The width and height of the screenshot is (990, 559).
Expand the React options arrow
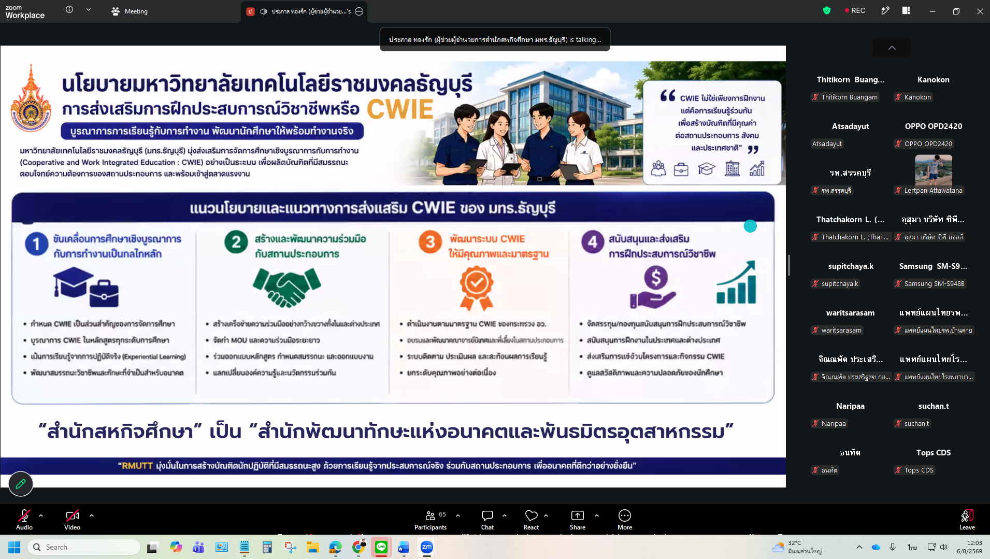point(546,515)
